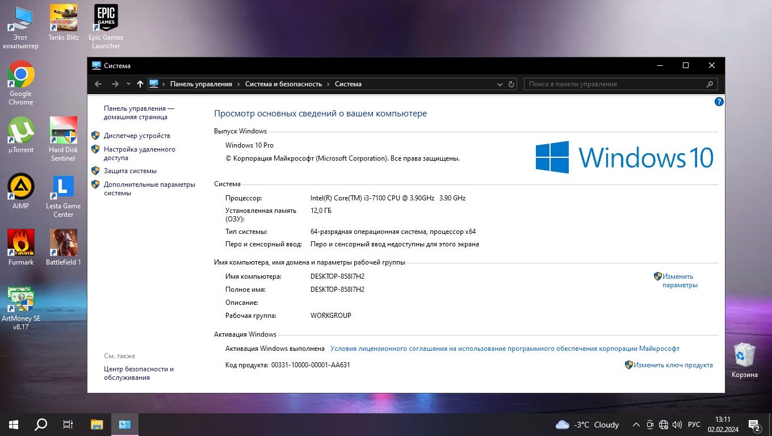
Task: Expand chevron after Система и безопасность breadcrumb
Action: click(x=328, y=84)
